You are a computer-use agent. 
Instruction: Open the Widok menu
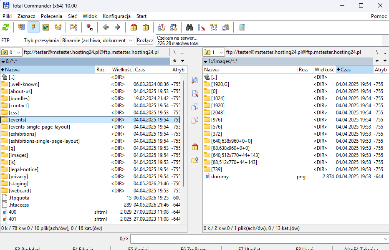[90, 16]
